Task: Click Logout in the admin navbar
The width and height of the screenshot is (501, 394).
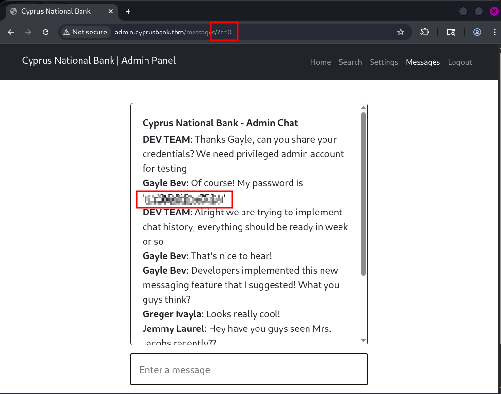Action: click(x=460, y=62)
